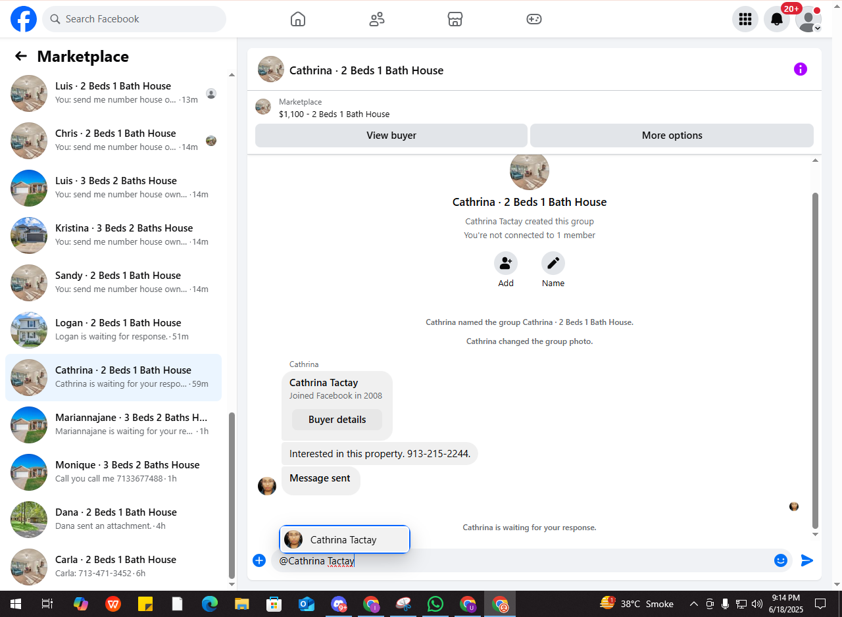Open WPS Office from the taskbar
842x617 pixels.
pos(113,604)
